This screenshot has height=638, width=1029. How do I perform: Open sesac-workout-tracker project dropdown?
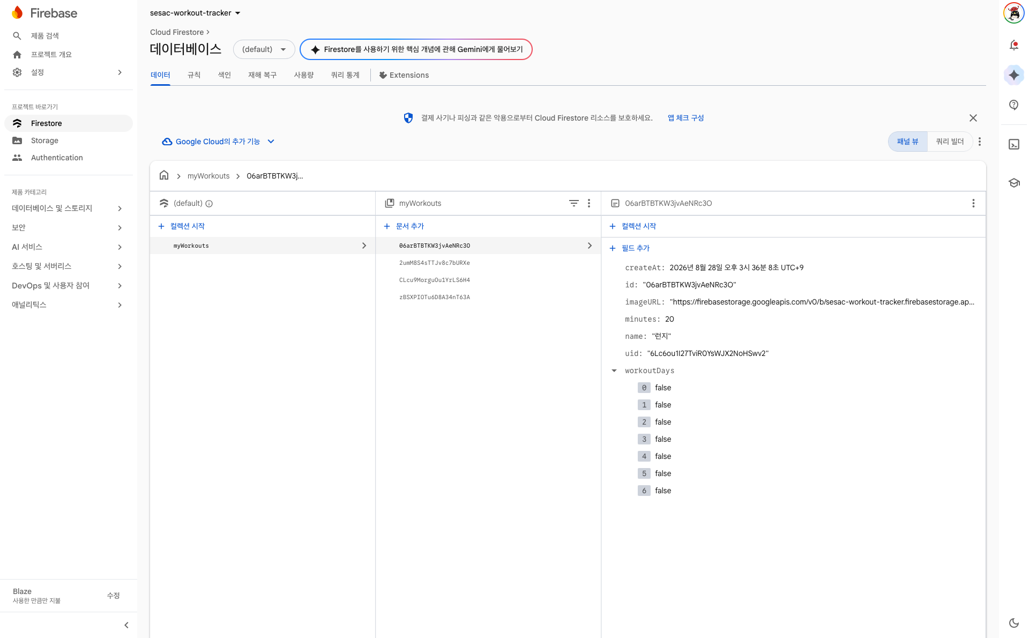click(x=195, y=13)
